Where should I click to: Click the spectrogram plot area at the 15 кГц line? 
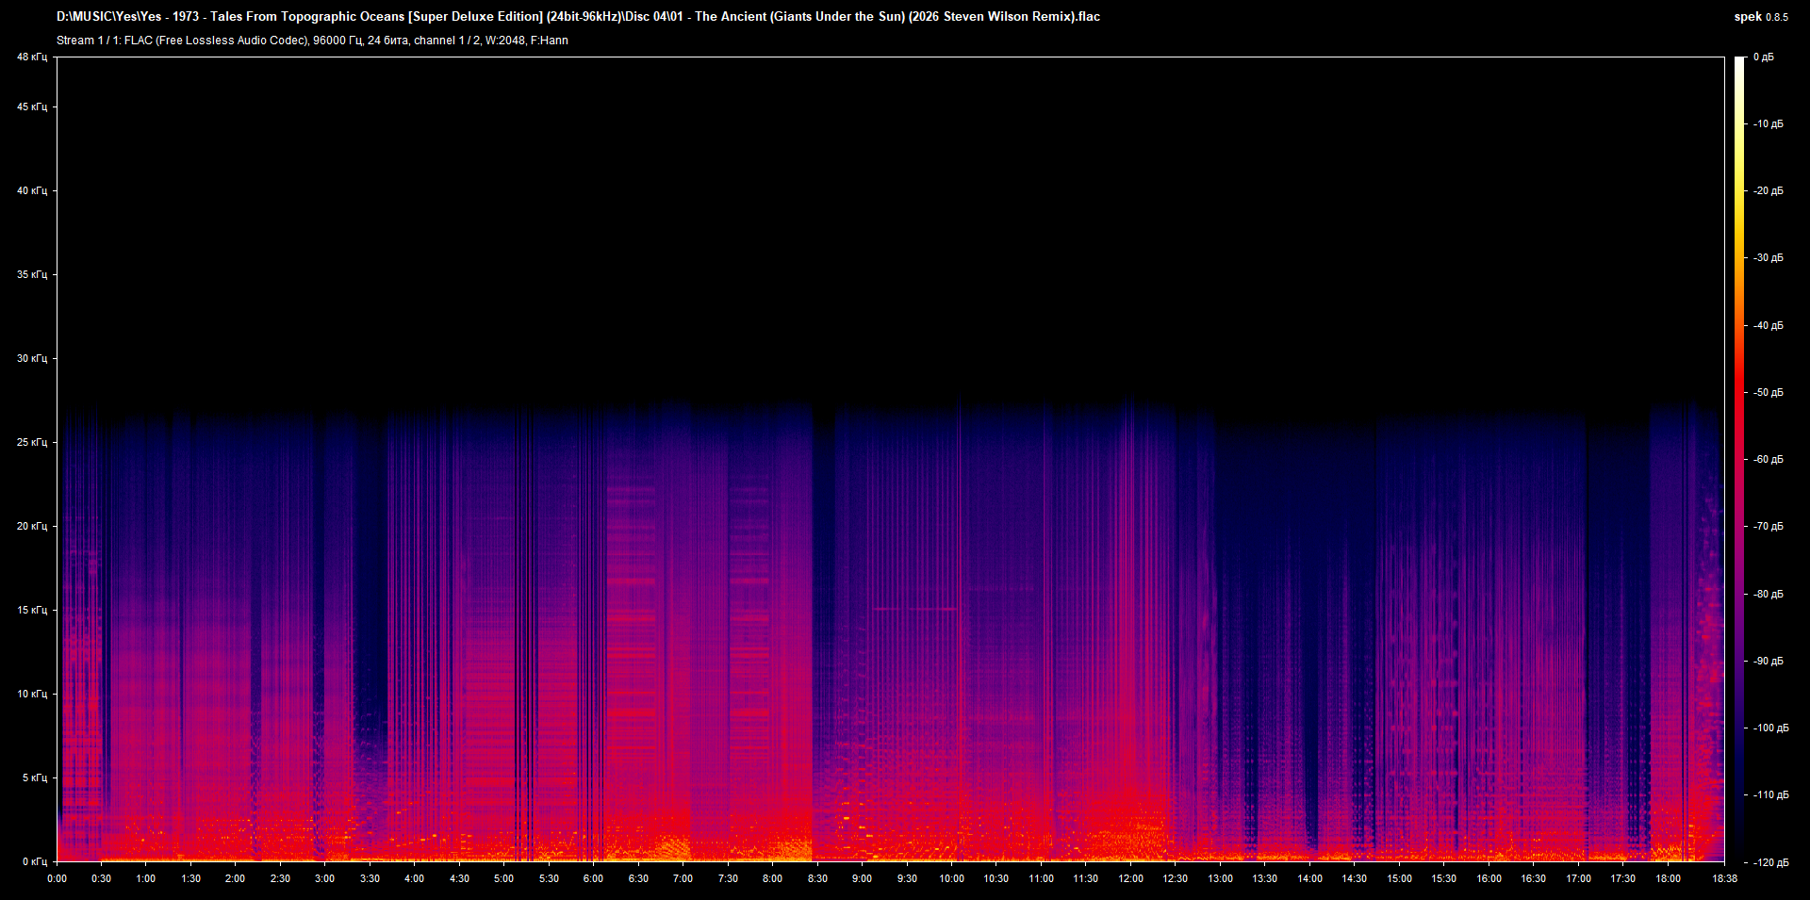tap(891, 610)
